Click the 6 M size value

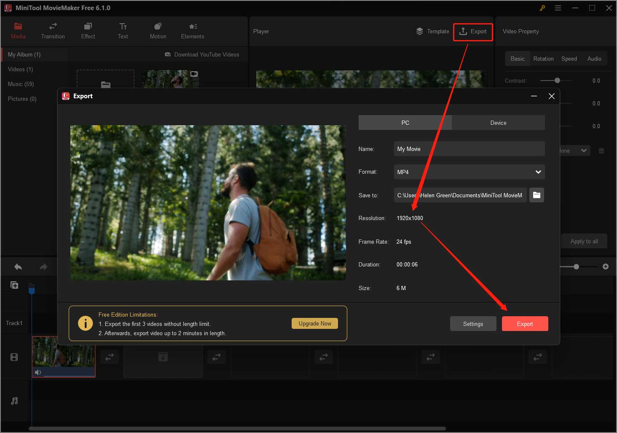(401, 288)
